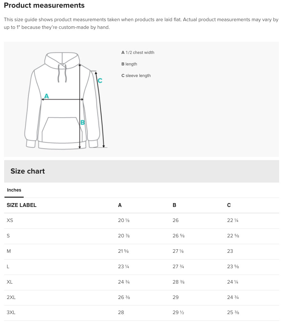Viewport: 283px width, 325px height.
Task: Click the hoodie measurement diagram
Action: [x=66, y=100]
